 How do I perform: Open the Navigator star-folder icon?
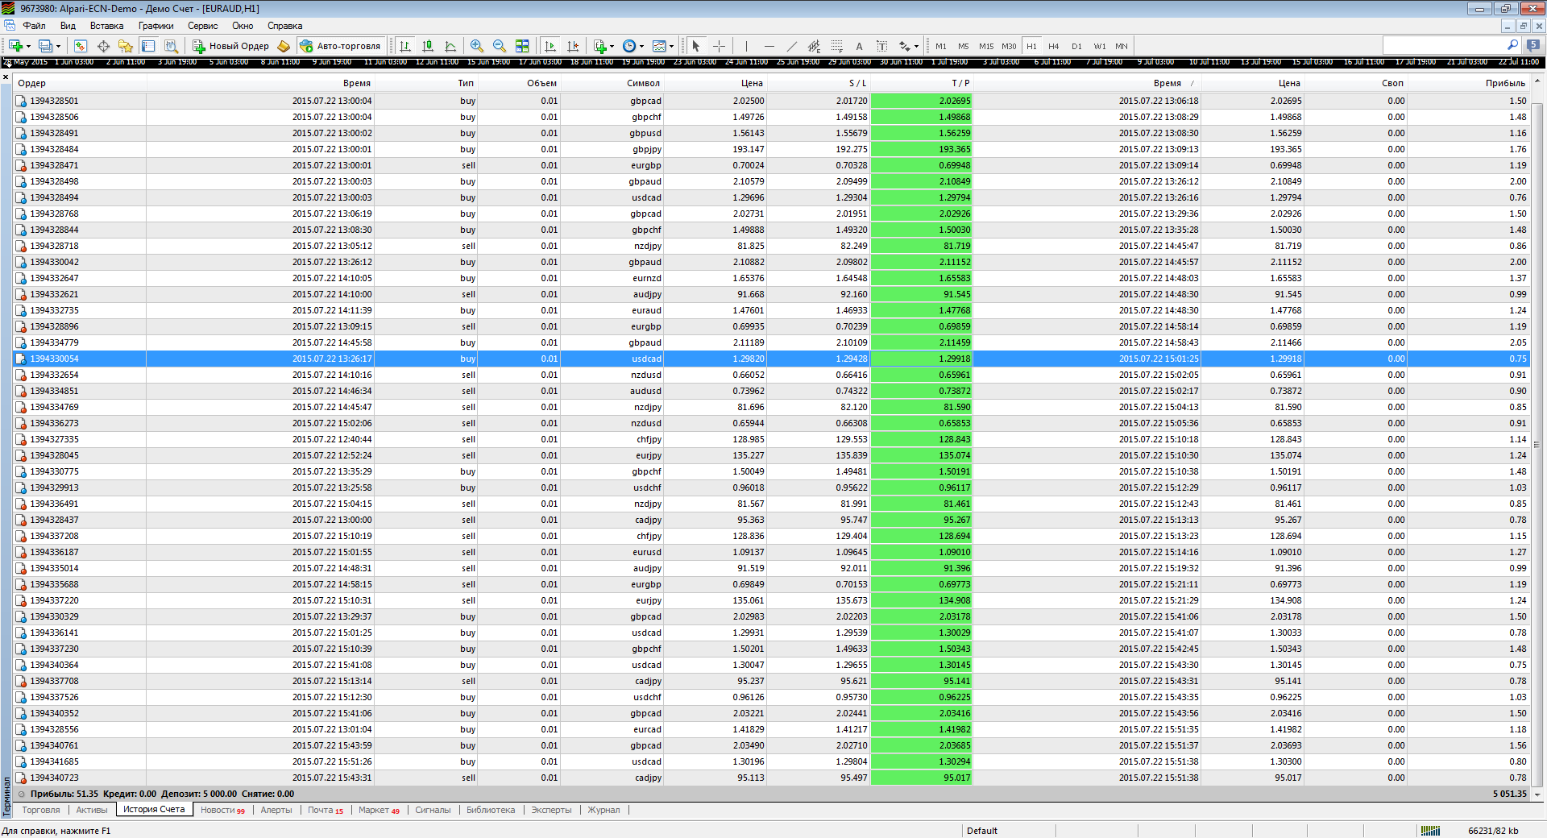tap(126, 46)
